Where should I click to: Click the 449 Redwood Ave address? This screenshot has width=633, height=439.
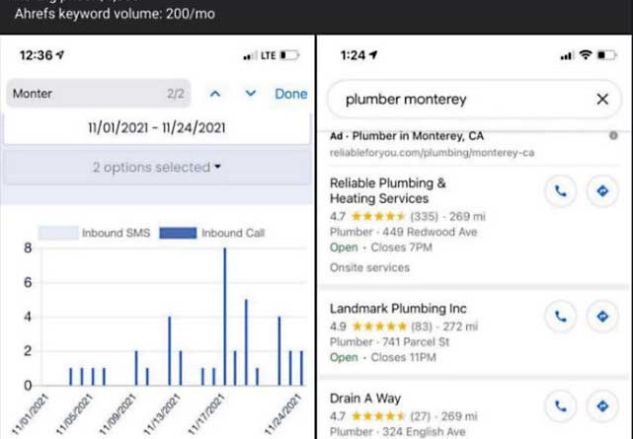pos(430,232)
